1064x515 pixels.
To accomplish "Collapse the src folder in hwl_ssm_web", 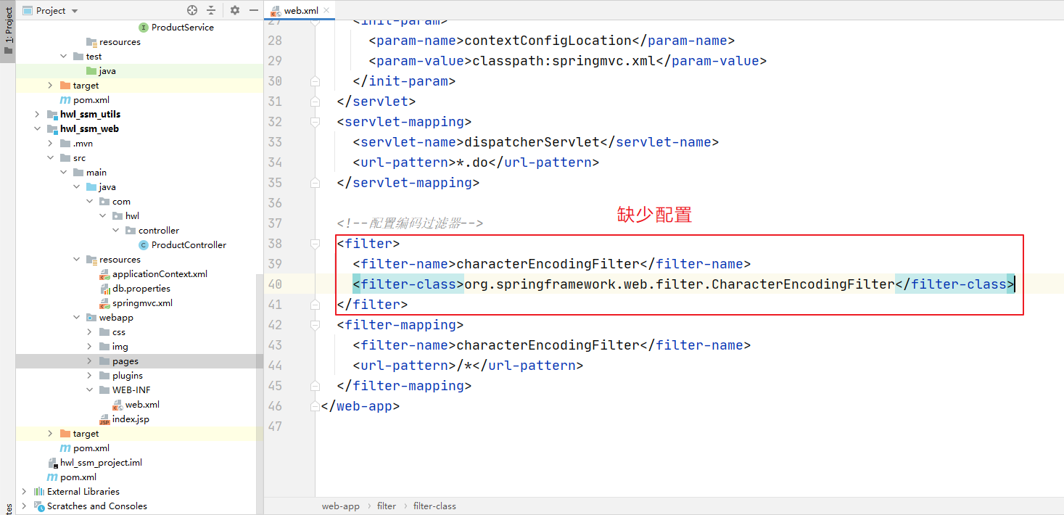I will point(50,157).
